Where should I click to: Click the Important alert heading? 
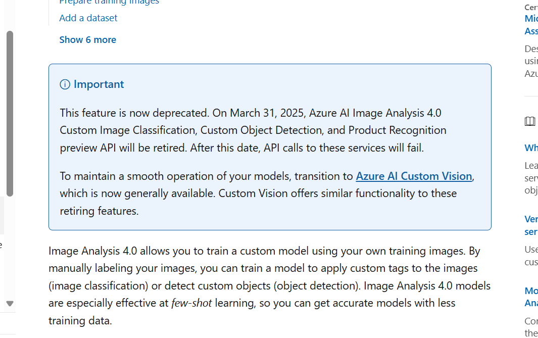click(x=99, y=84)
